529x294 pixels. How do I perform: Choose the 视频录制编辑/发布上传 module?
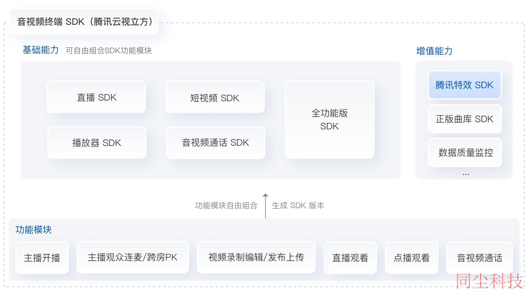click(256, 257)
